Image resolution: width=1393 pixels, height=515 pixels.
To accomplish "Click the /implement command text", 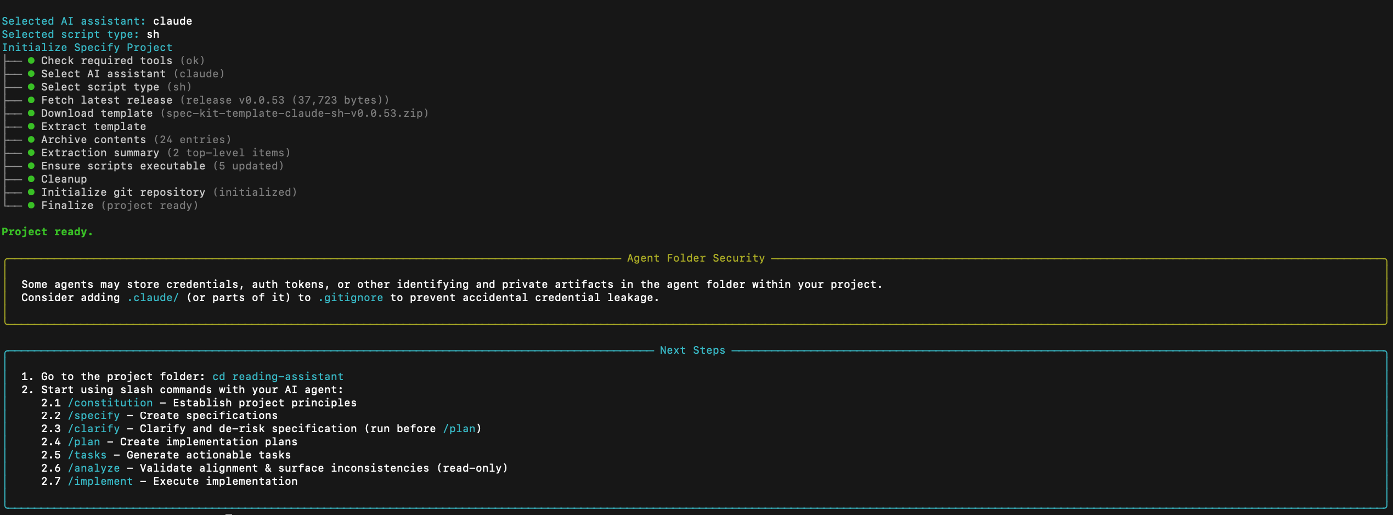I will click(100, 482).
